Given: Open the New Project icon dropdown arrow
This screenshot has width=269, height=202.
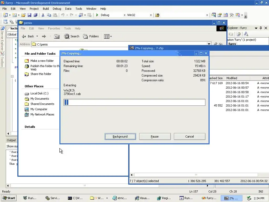Looking at the screenshot, I should [10, 15].
